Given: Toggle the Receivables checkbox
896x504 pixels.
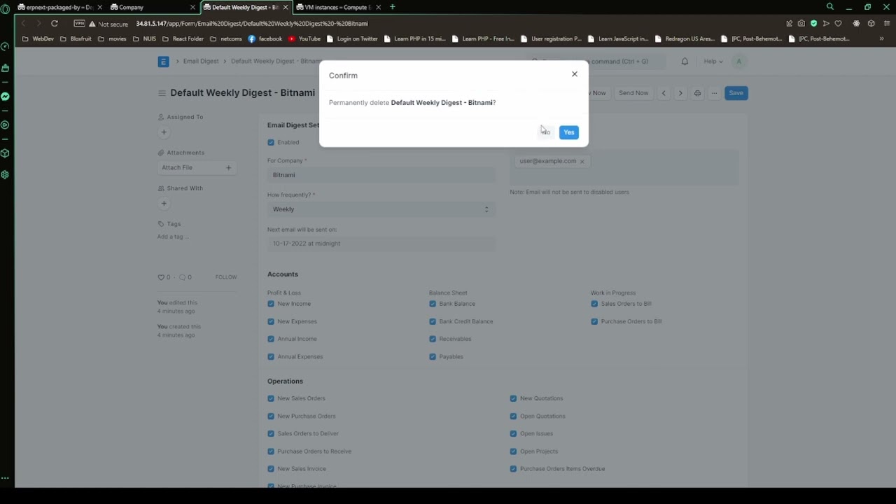Looking at the screenshot, I should pos(433,339).
